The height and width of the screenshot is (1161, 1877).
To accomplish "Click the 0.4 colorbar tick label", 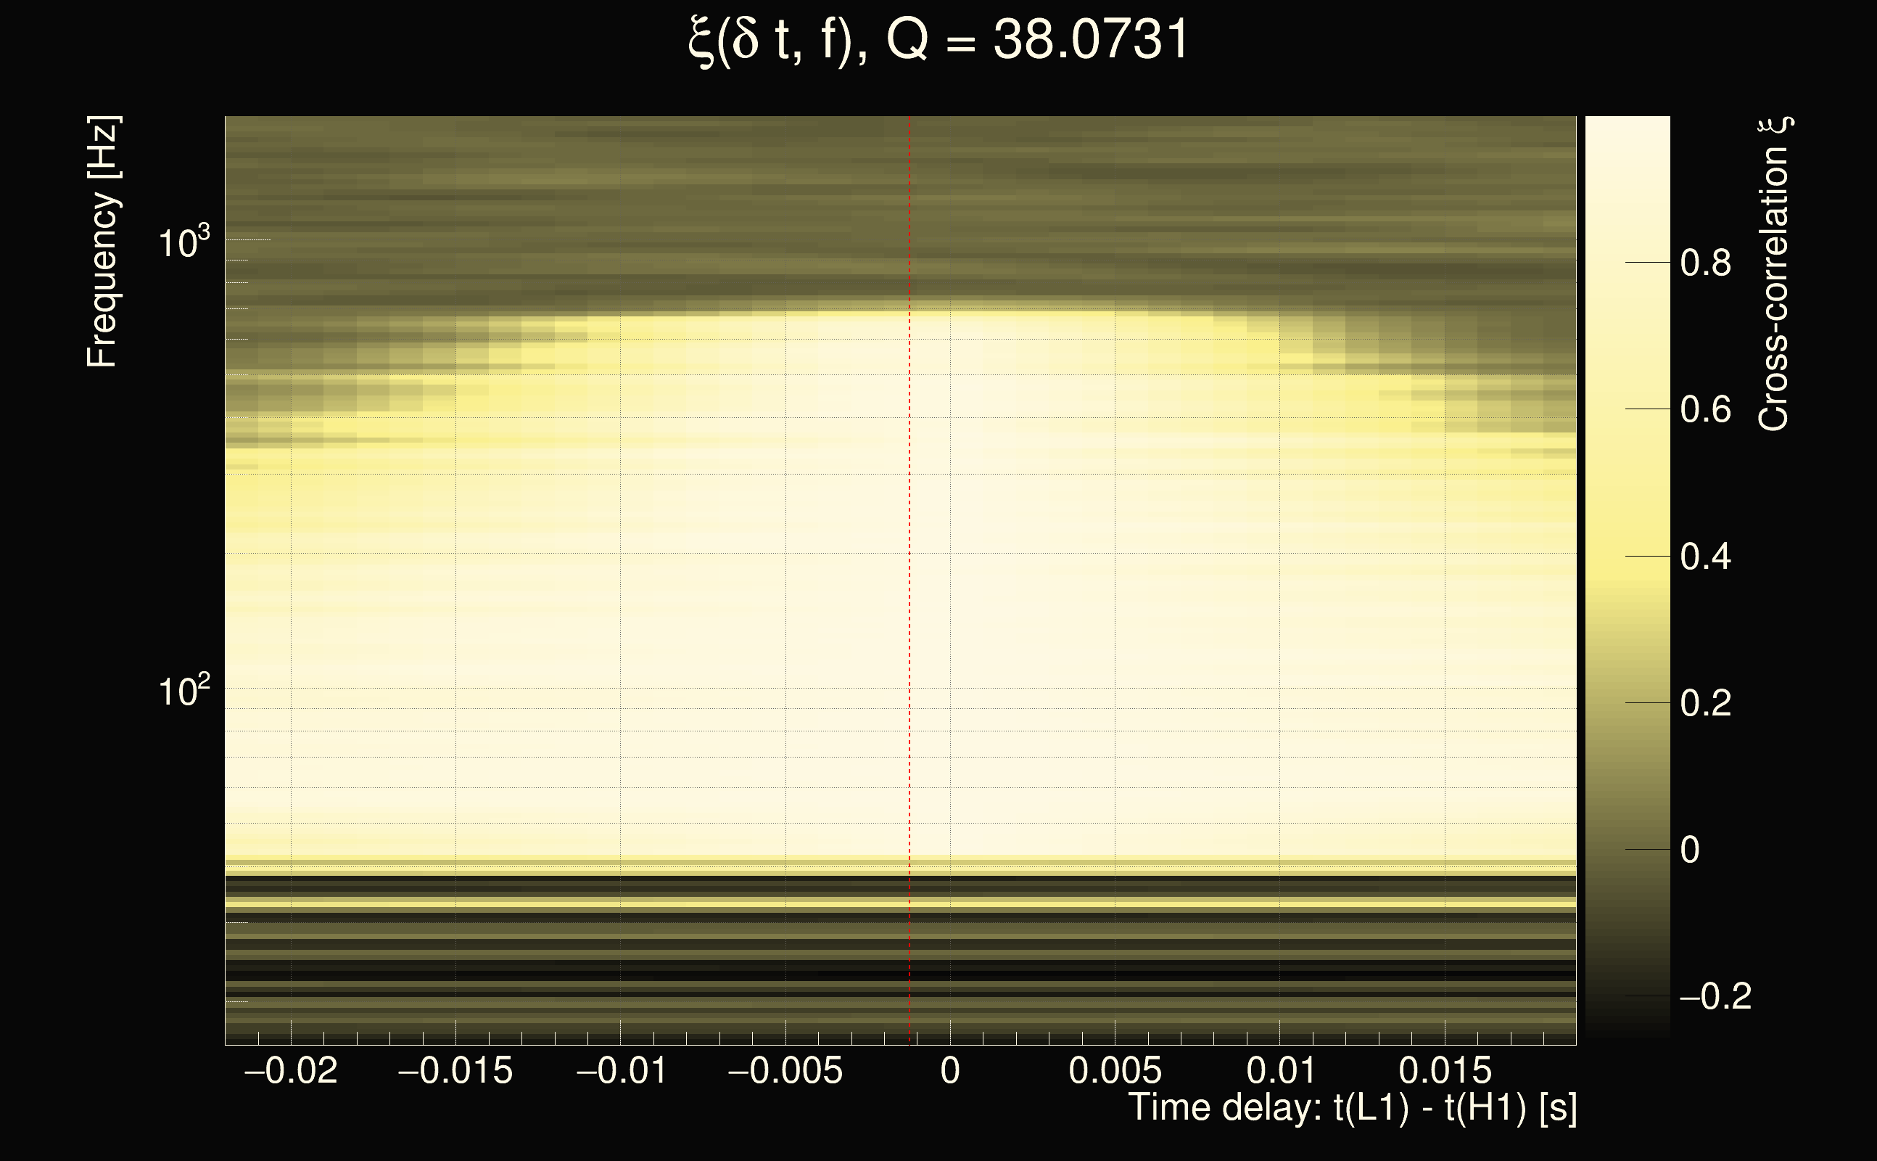I will (x=1705, y=556).
